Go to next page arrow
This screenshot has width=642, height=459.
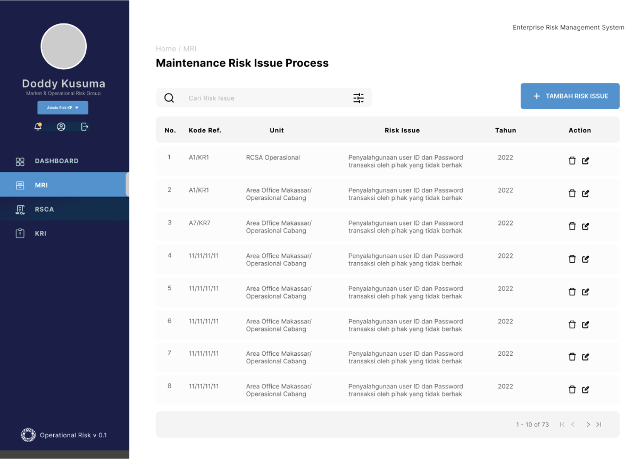(588, 424)
